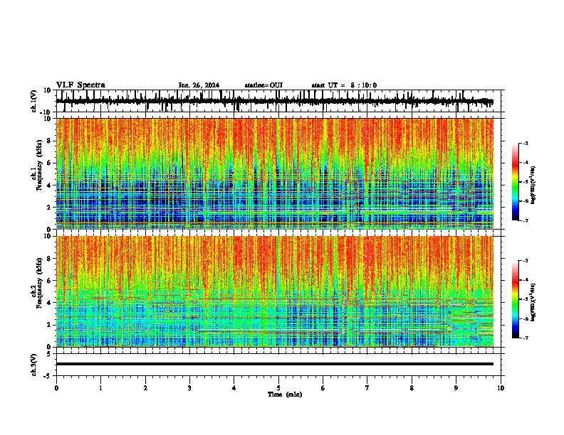The image size is (564, 435).
Task: Click the ch.2 "Frequency (kHz)" axis label
Action: click(x=39, y=283)
